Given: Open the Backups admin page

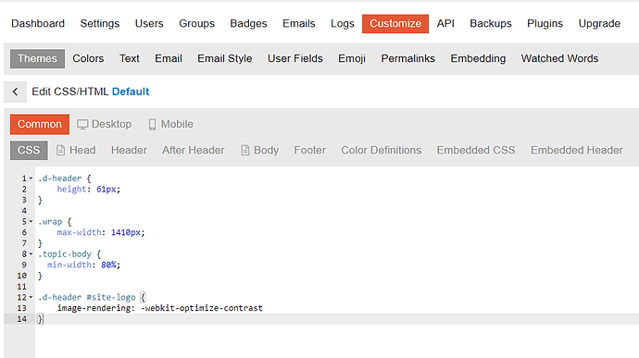Looking at the screenshot, I should [x=491, y=24].
